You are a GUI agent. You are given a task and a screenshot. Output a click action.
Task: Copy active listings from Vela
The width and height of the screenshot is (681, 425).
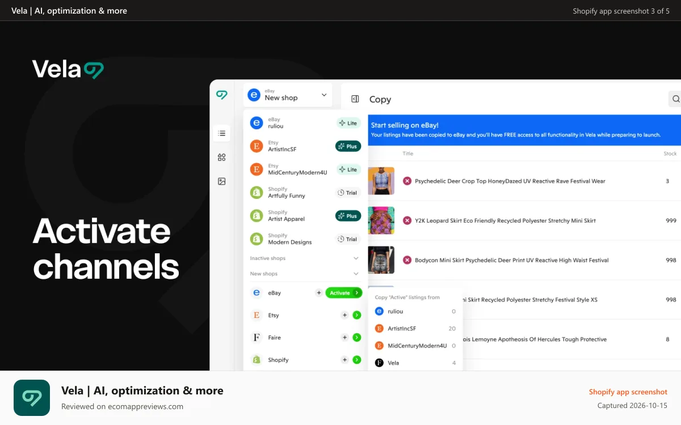pyautogui.click(x=415, y=363)
